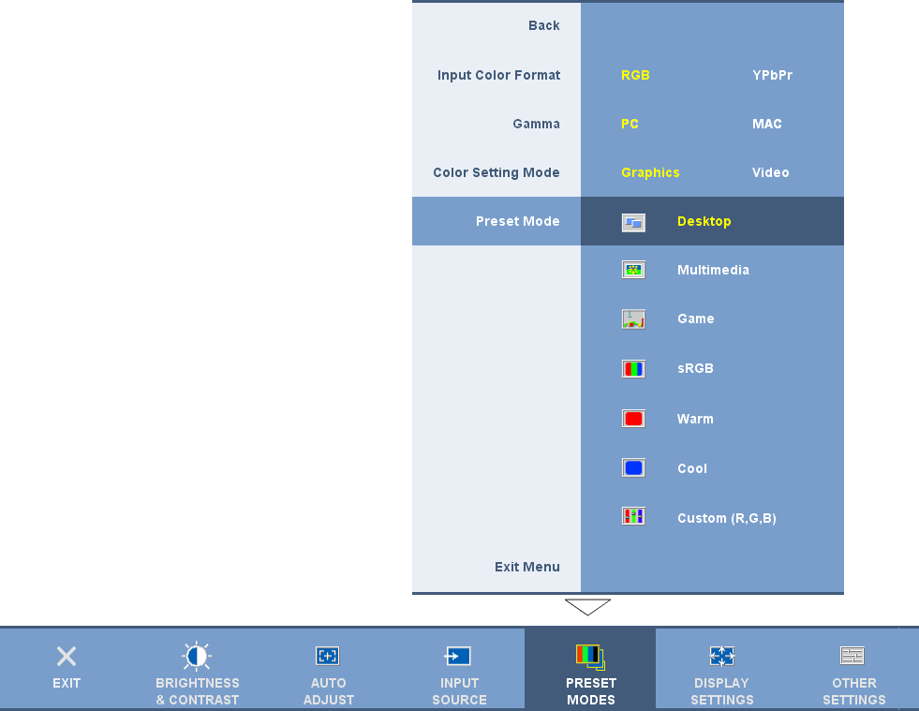
Task: Click the BRIGHTNESS & CONTRAST label
Action: (197, 691)
